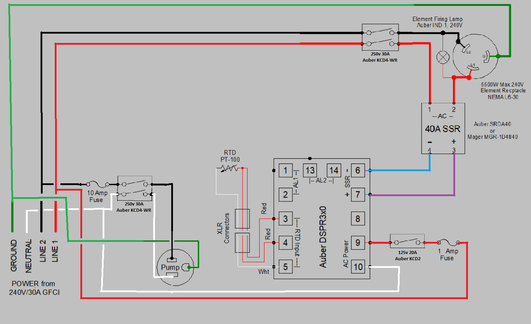
Task: Click controller terminal box 10
Action: tap(358, 267)
